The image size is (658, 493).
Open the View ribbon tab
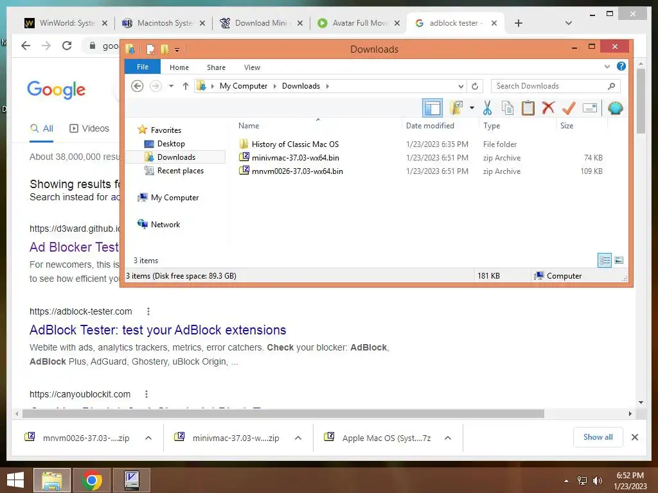pyautogui.click(x=252, y=67)
